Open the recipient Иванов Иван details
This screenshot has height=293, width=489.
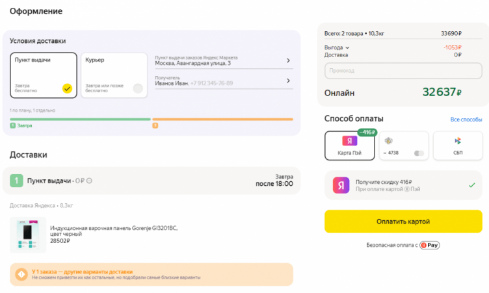pyautogui.click(x=223, y=81)
